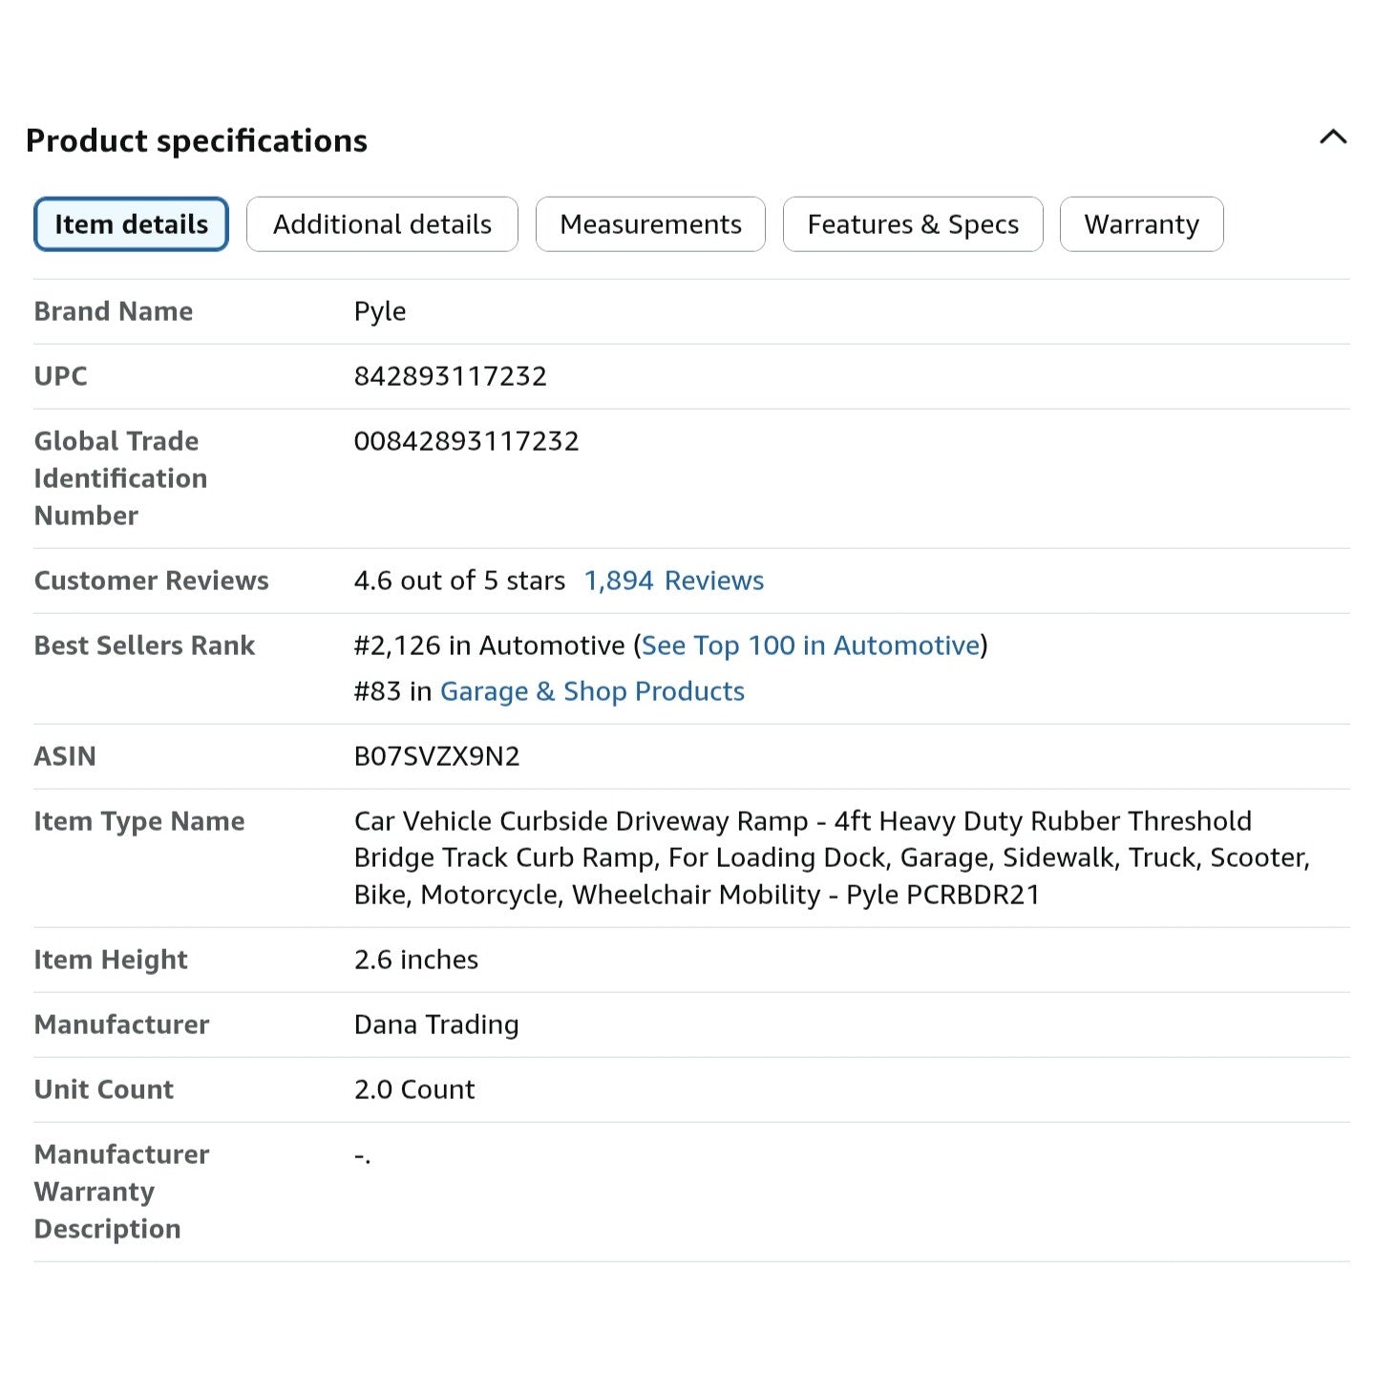Screen dimensions: 1375x1375
Task: Click the Item Height label
Action: 111,960
